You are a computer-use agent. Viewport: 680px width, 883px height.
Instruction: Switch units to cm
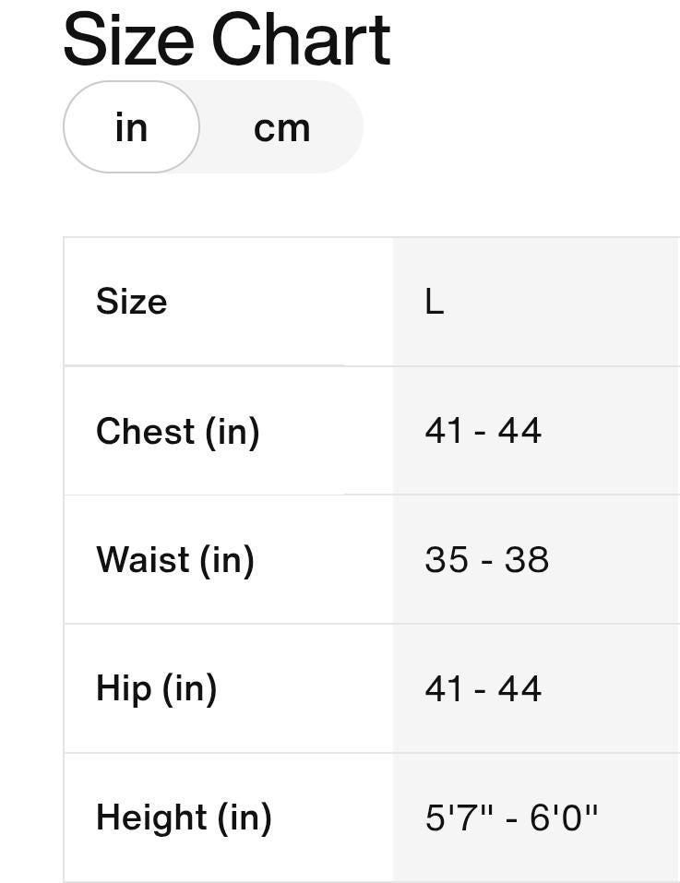[x=282, y=128]
